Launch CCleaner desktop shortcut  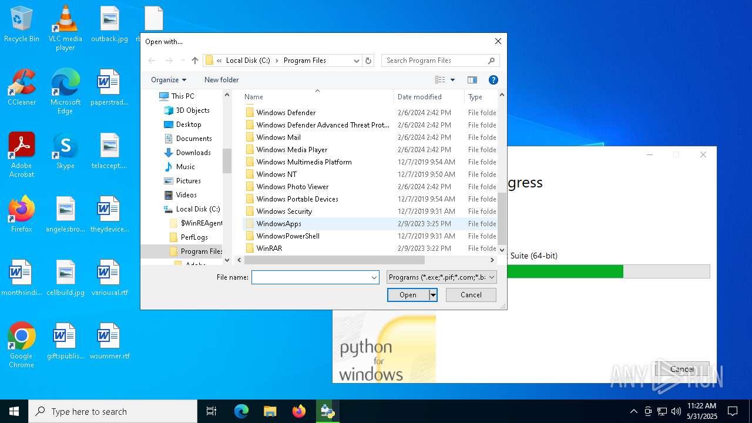point(22,88)
